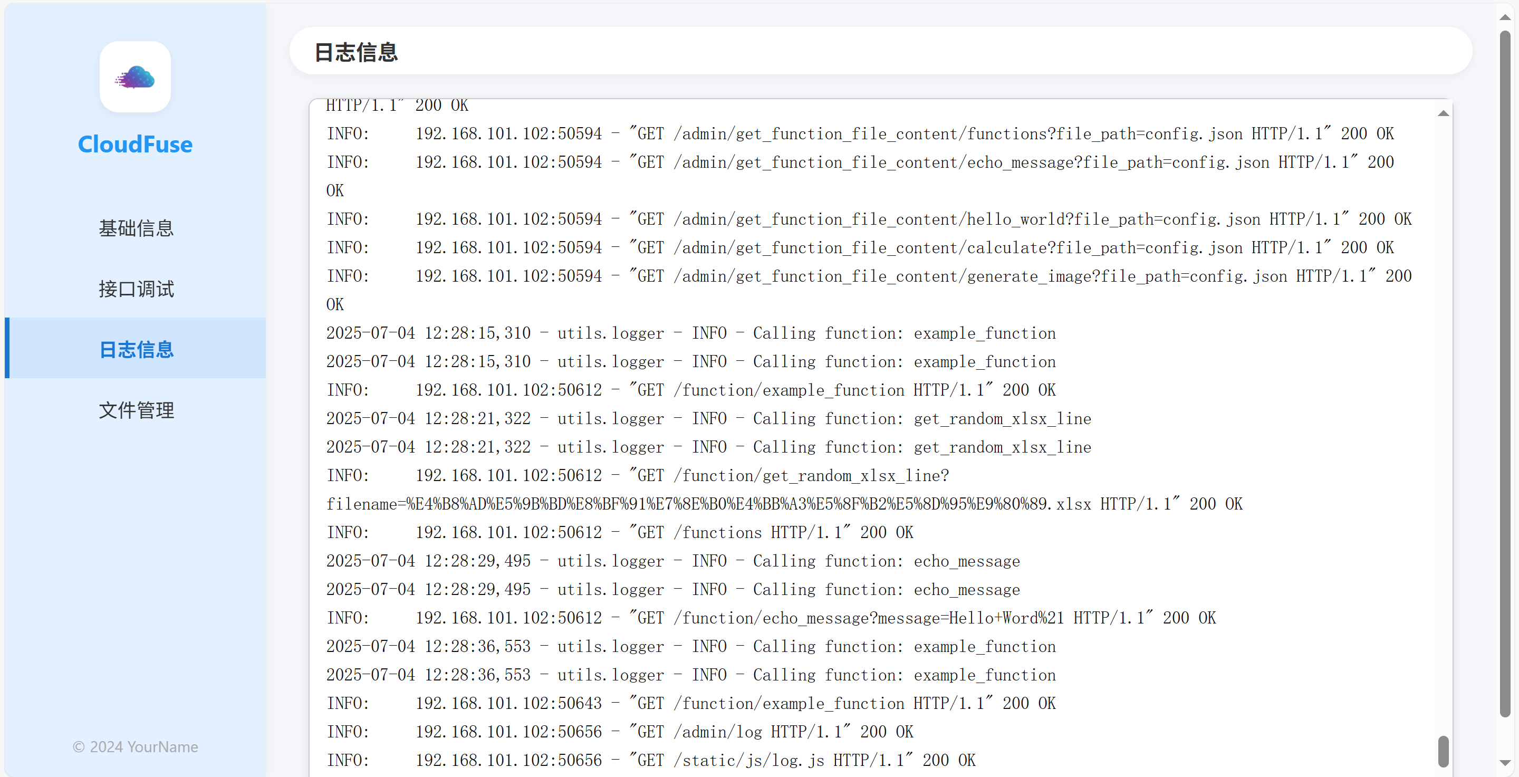Open the 基础信息 sidebar page
The height and width of the screenshot is (777, 1519).
coord(136,228)
